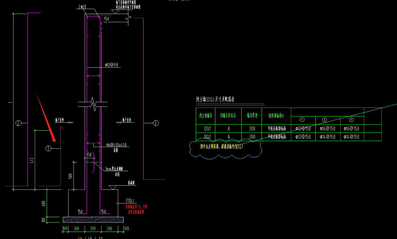Click the 3mm厚止水钢板 annotation

[x=114, y=169]
